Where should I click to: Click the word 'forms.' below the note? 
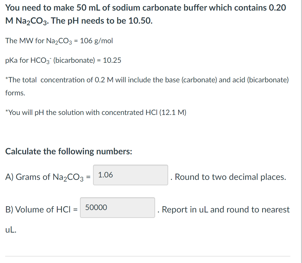click(15, 93)
